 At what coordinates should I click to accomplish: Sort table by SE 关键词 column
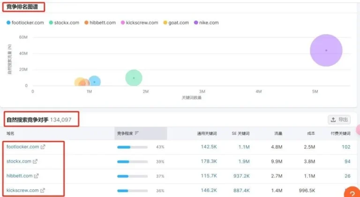(x=240, y=133)
